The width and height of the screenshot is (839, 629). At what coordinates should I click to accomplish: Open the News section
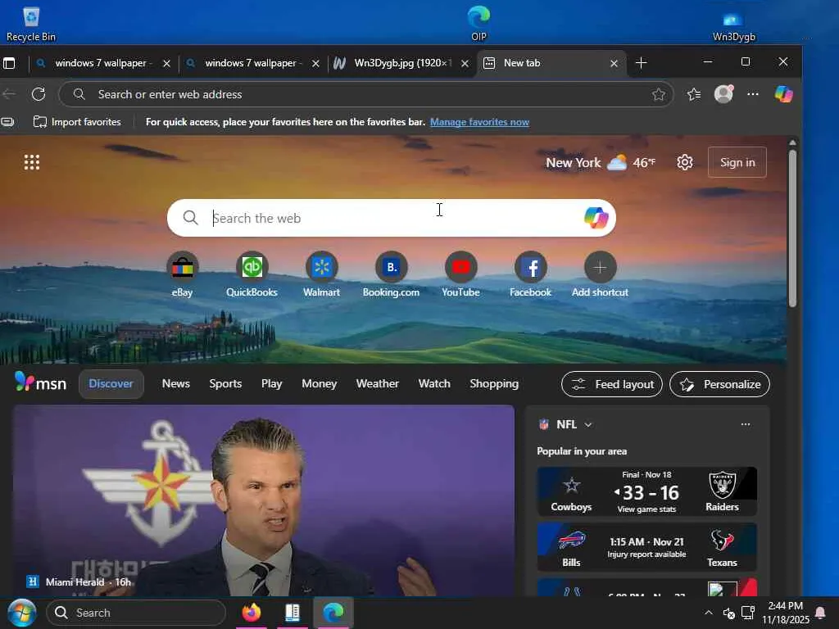click(x=176, y=383)
